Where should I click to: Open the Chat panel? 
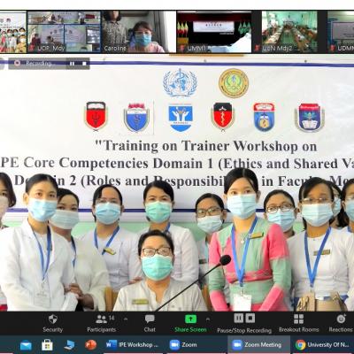point(150,323)
